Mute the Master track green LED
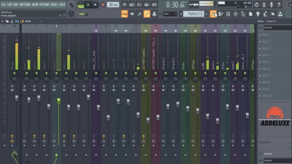This screenshot has width=292, height=164. click(14, 73)
